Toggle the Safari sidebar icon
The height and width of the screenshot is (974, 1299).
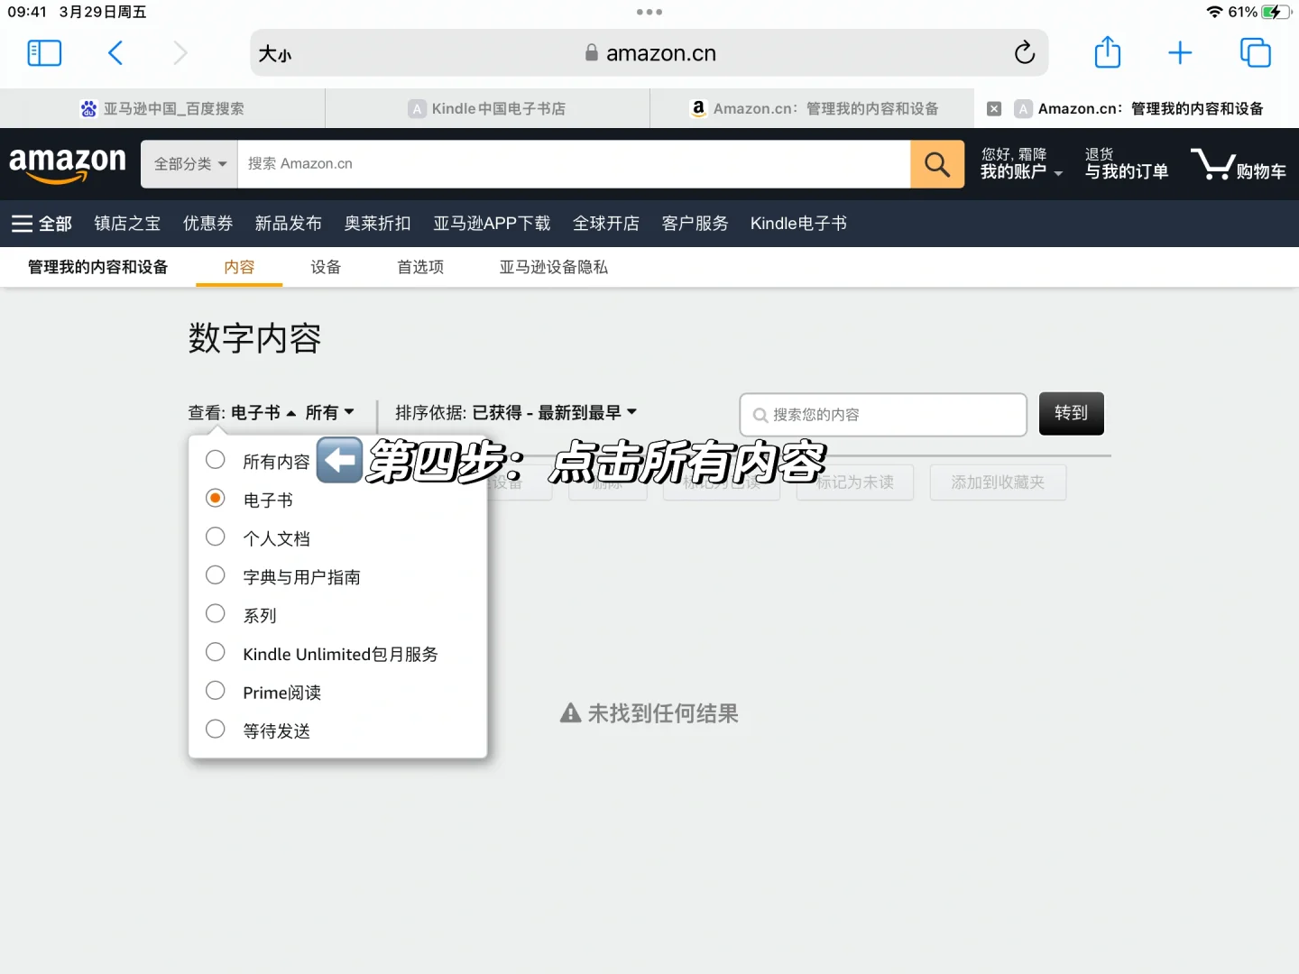44,53
